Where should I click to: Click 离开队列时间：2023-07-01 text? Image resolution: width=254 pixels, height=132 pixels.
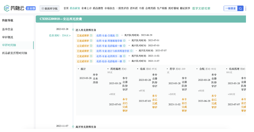[x=145, y=40]
